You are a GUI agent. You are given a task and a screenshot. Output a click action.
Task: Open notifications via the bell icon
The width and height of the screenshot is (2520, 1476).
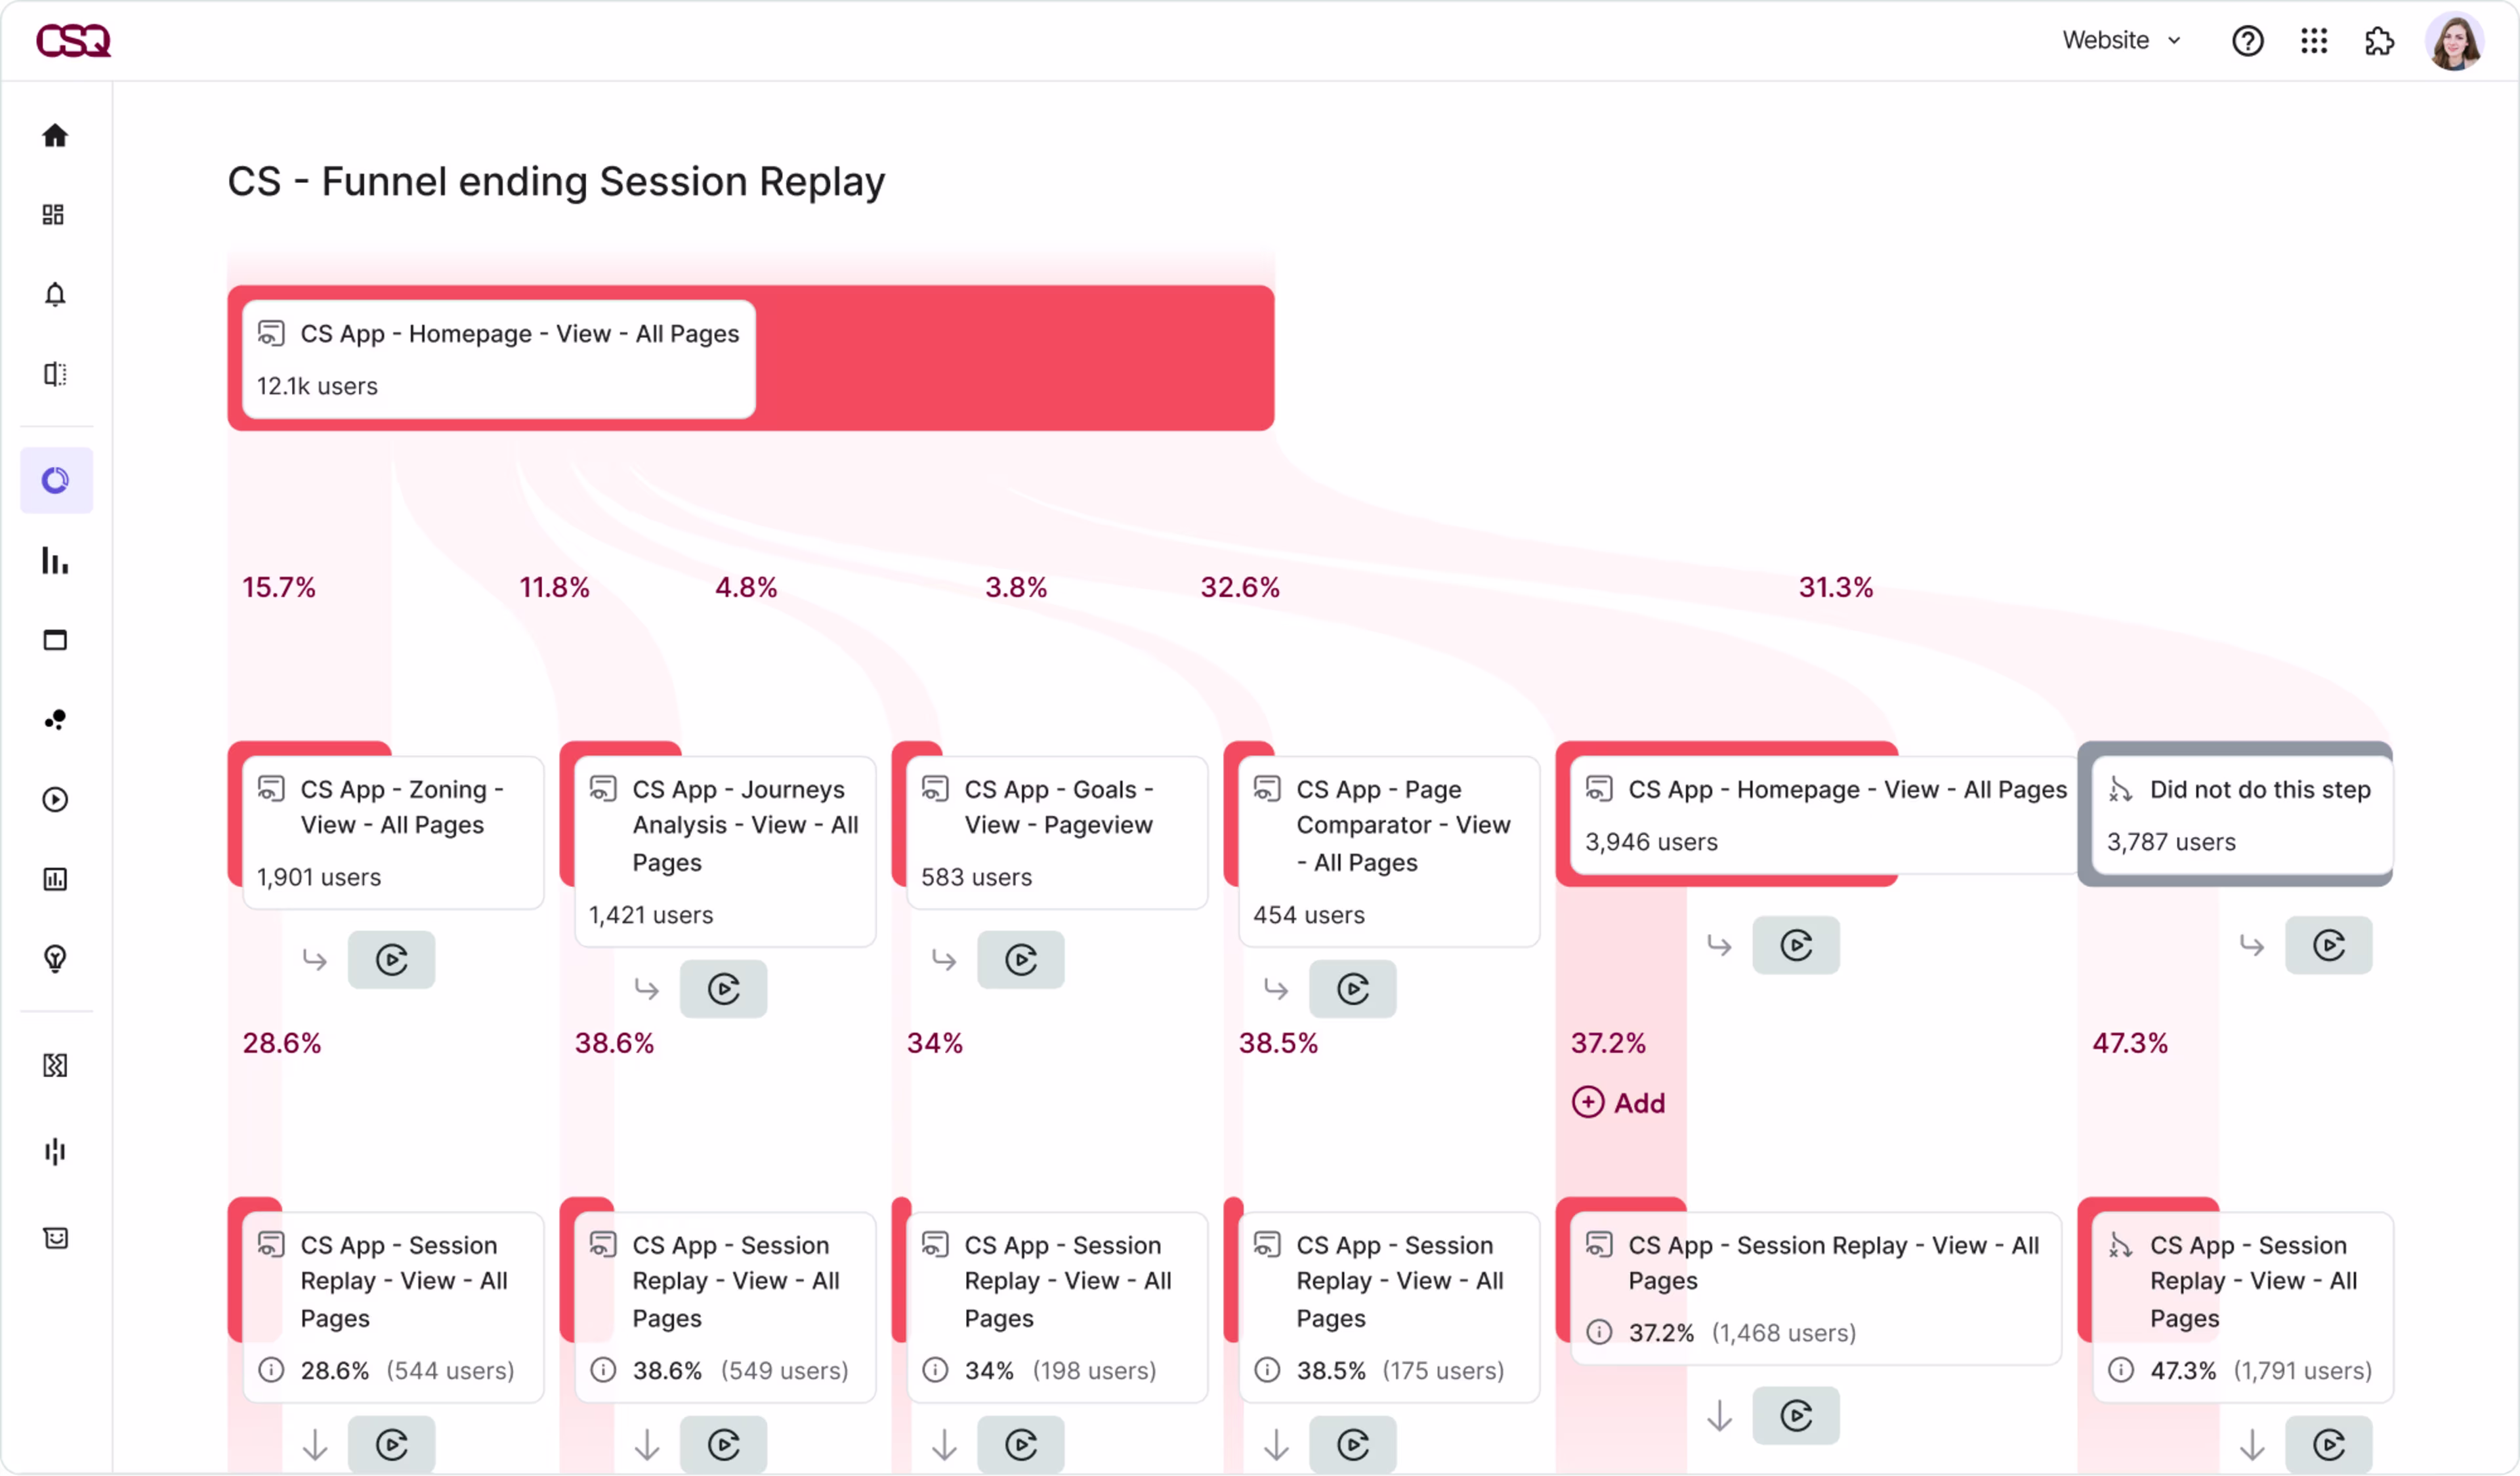tap(56, 295)
